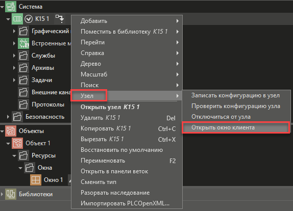Choose Сменить тип menu item
293x211 pixels.
pos(127,182)
